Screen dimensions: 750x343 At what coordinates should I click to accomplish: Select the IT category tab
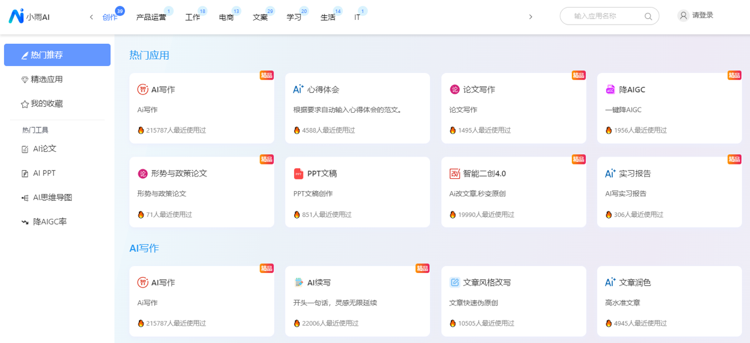click(357, 17)
